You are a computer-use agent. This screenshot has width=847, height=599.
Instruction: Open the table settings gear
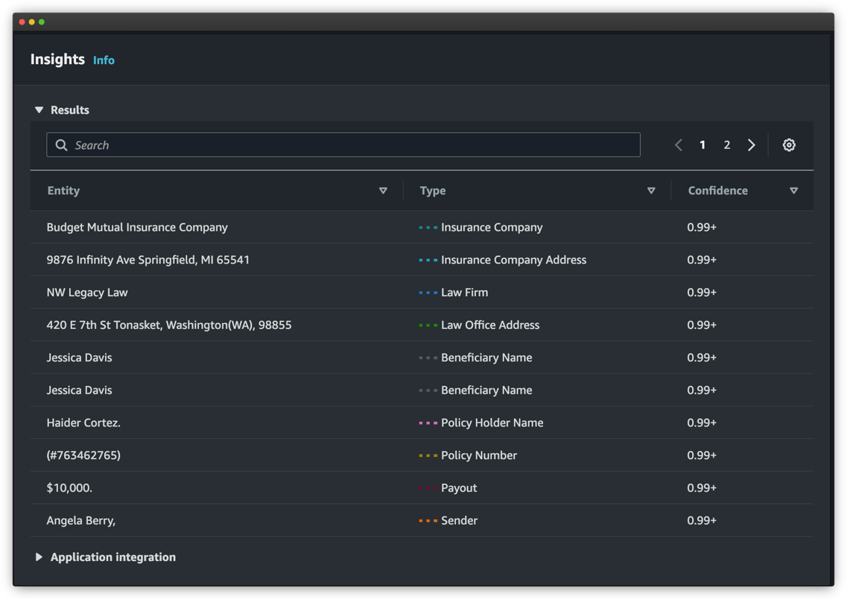click(x=789, y=144)
